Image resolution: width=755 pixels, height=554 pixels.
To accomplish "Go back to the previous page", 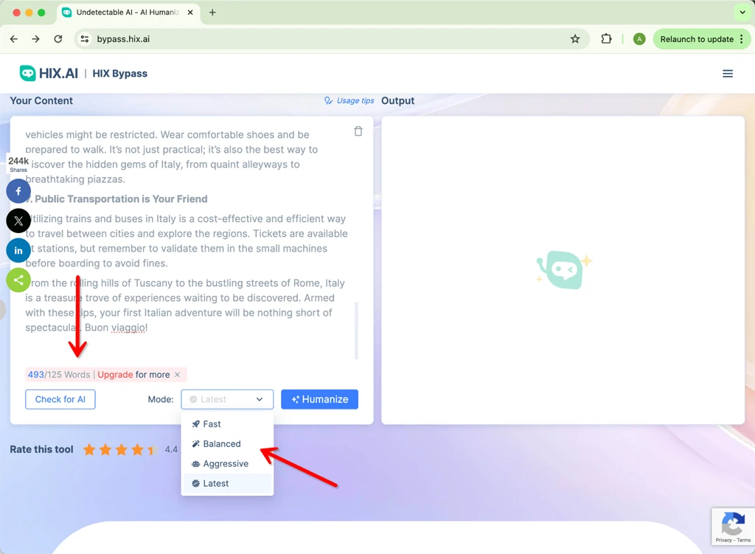I will [x=14, y=39].
